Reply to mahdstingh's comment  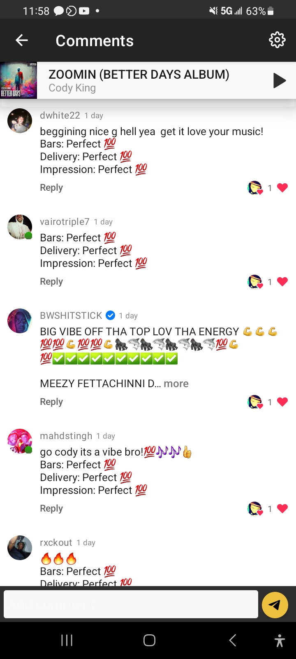(x=51, y=509)
